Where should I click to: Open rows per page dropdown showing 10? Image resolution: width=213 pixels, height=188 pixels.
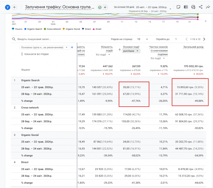[x=142, y=39]
